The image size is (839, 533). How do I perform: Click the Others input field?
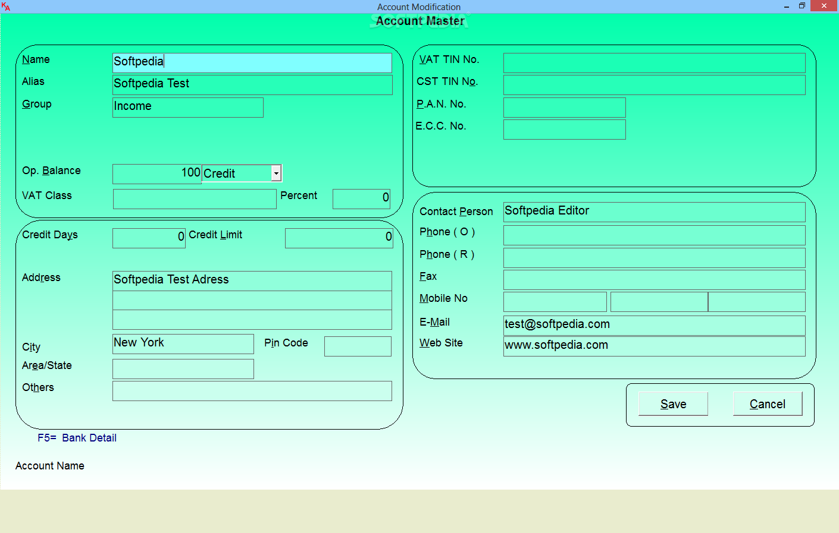point(252,391)
